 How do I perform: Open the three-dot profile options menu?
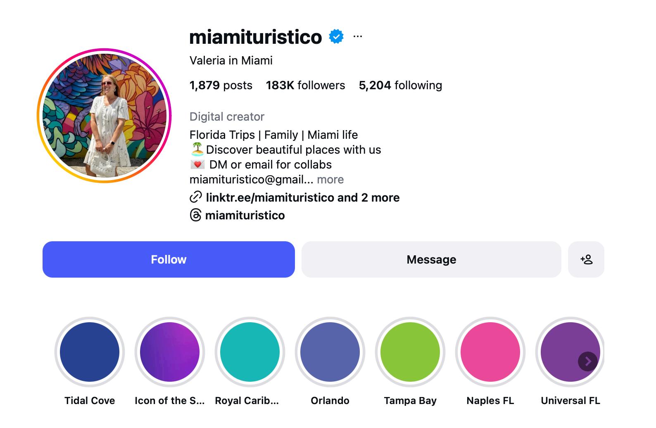coord(358,37)
